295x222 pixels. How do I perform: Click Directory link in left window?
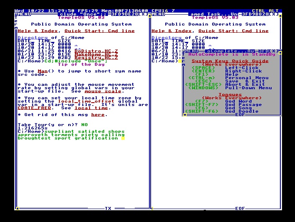(x=33, y=38)
